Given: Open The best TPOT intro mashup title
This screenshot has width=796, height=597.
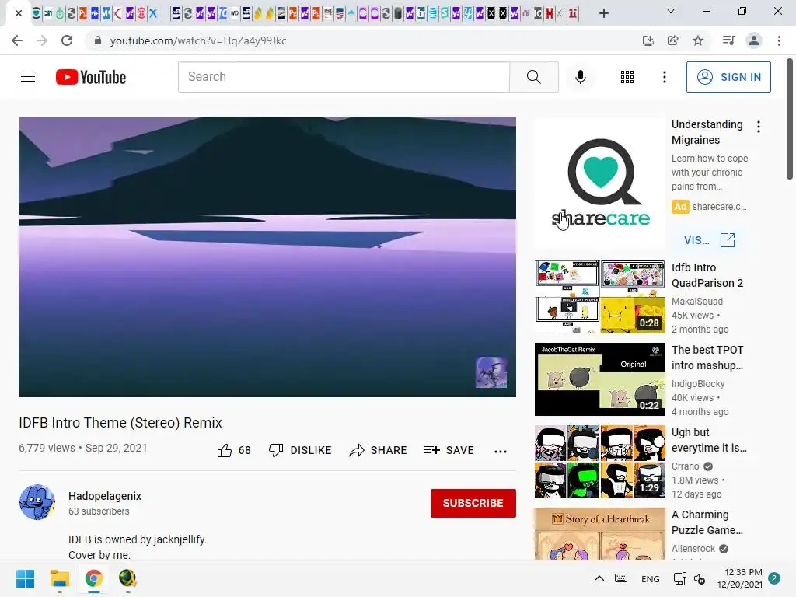Looking at the screenshot, I should click(x=707, y=358).
